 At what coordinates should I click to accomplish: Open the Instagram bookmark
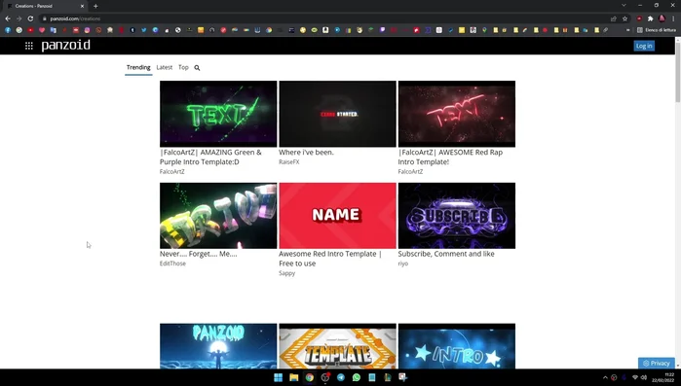pos(88,30)
